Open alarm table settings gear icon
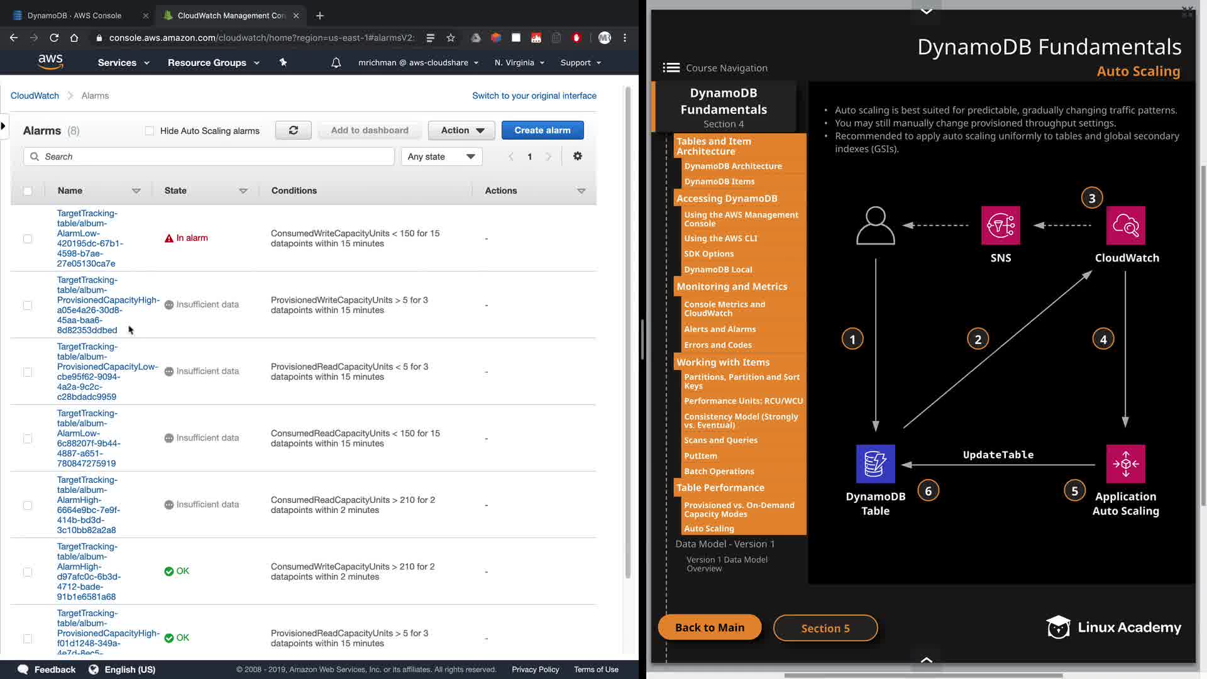 577,156
